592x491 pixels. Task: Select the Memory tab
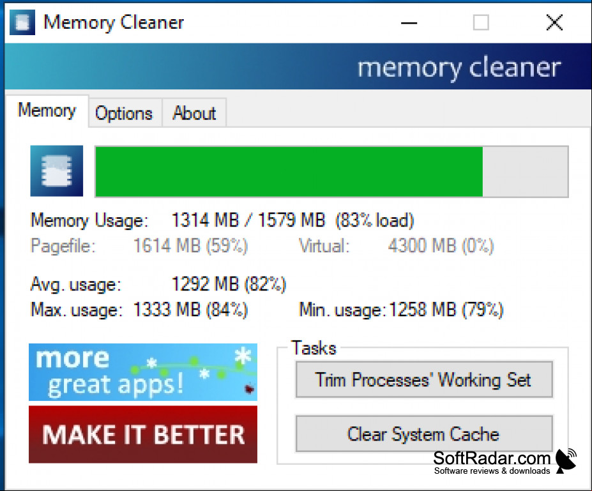(47, 111)
